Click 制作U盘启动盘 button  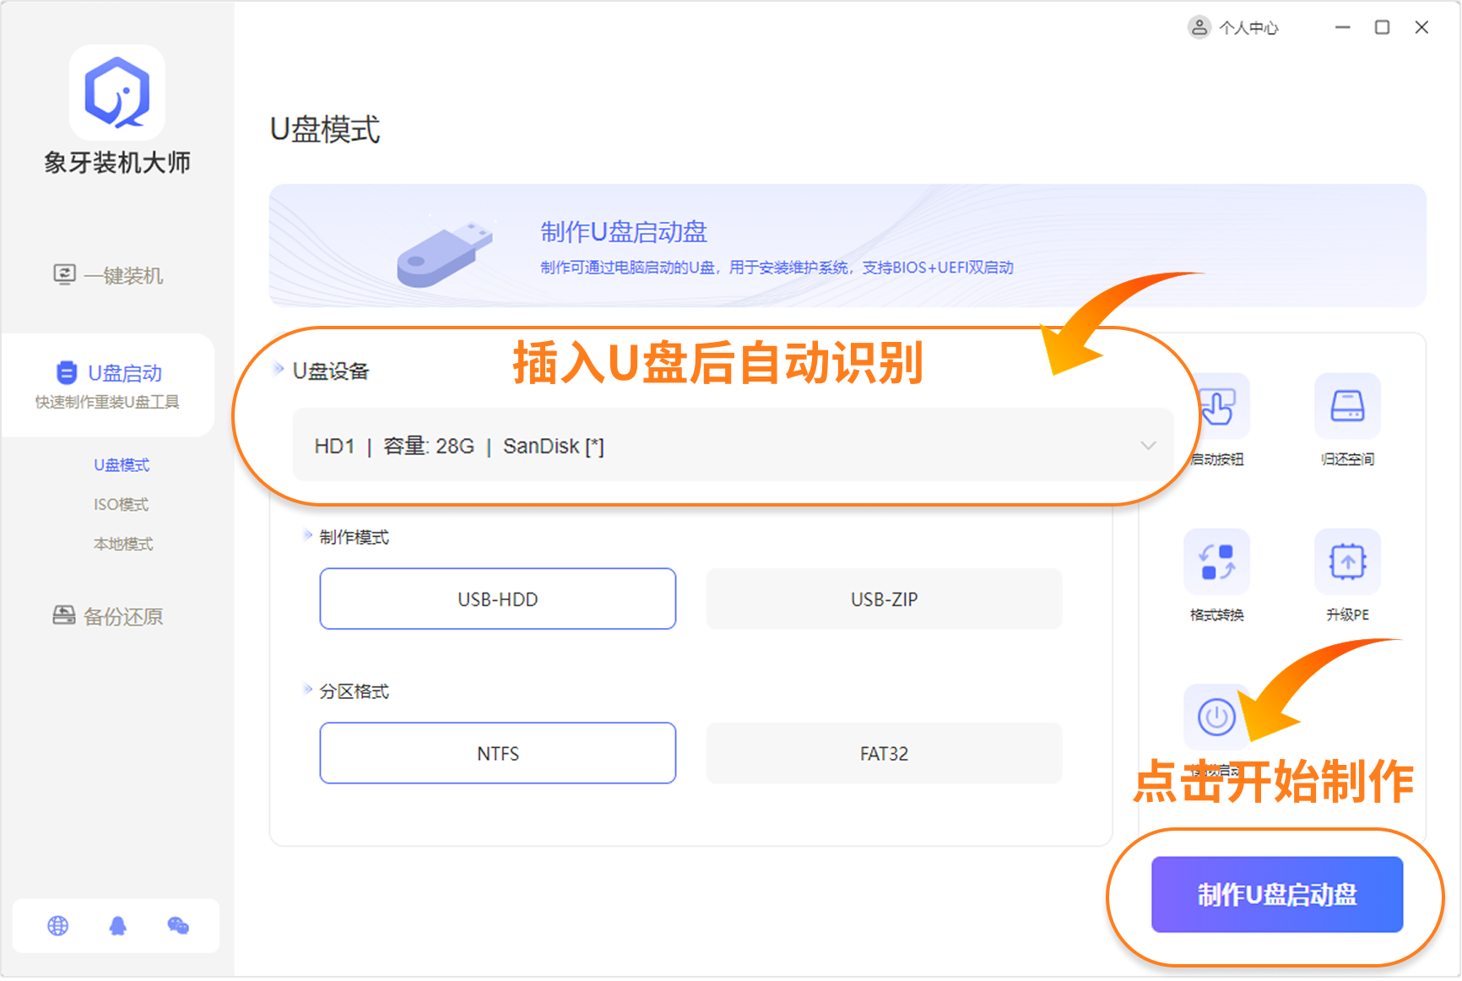1276,894
